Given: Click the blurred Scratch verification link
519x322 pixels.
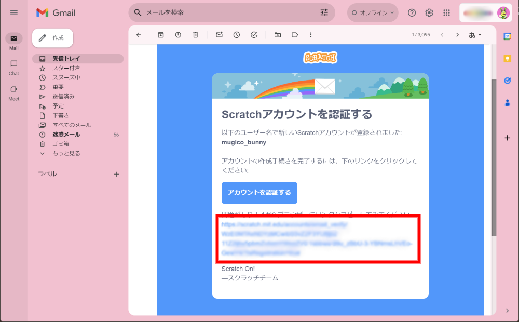Looking at the screenshot, I should point(317,238).
